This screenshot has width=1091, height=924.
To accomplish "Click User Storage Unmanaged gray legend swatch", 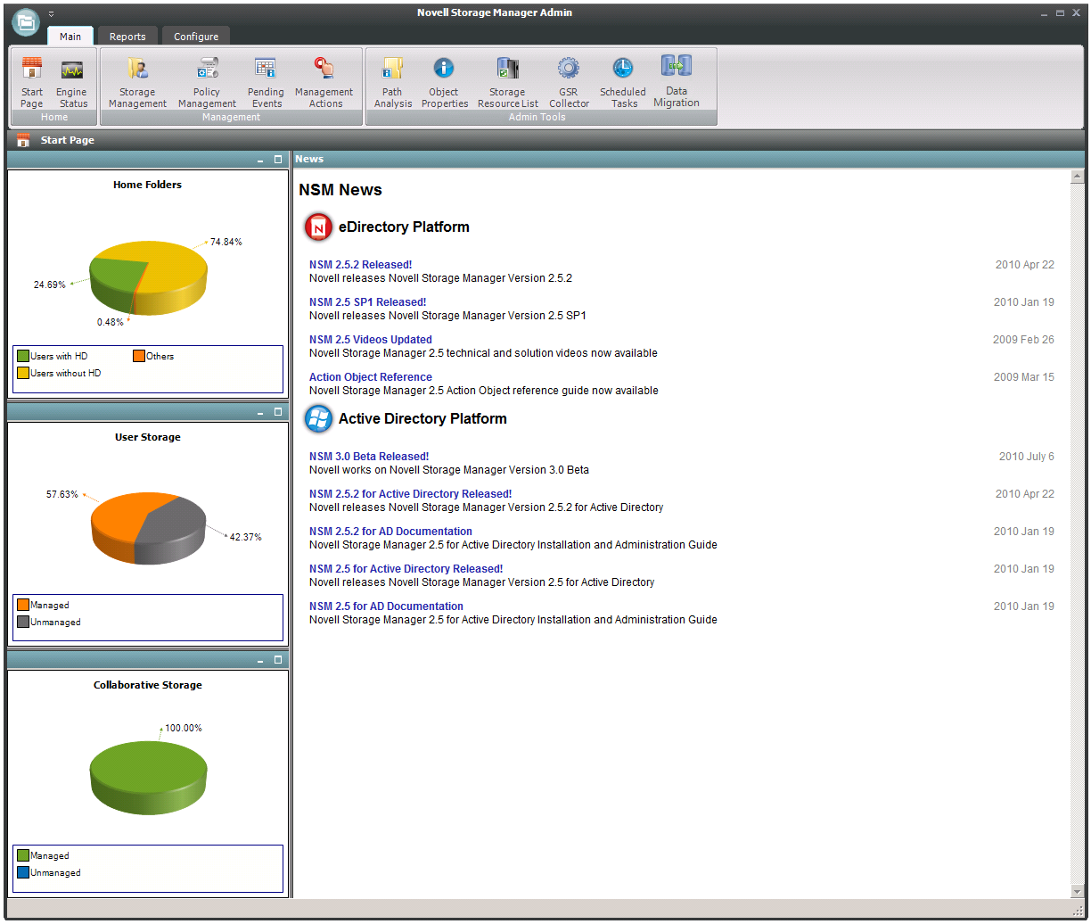I will [23, 622].
